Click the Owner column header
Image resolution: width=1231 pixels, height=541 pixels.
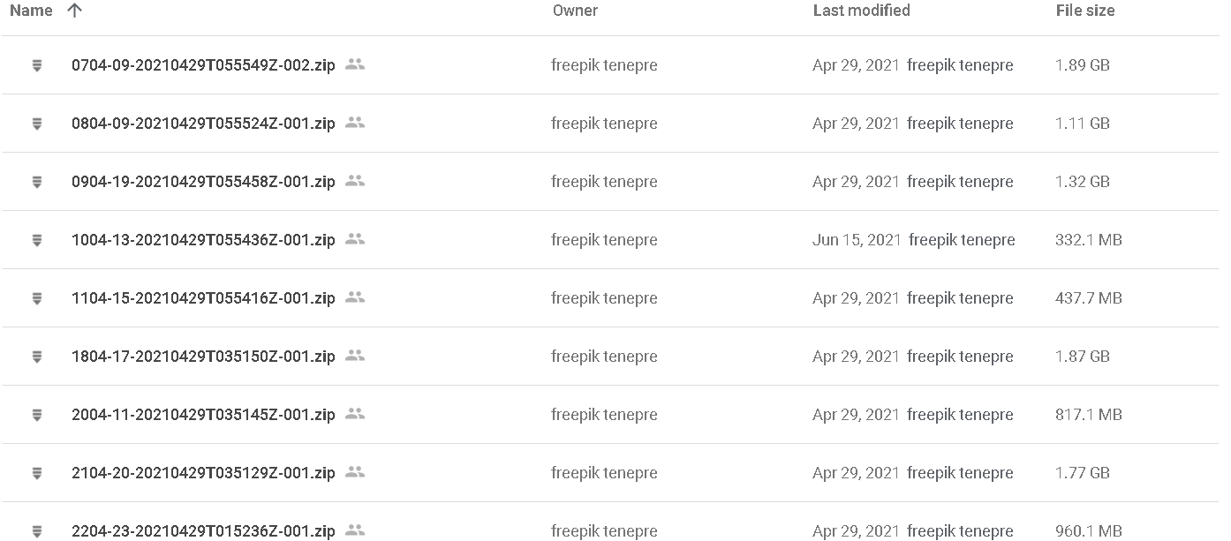click(x=575, y=11)
